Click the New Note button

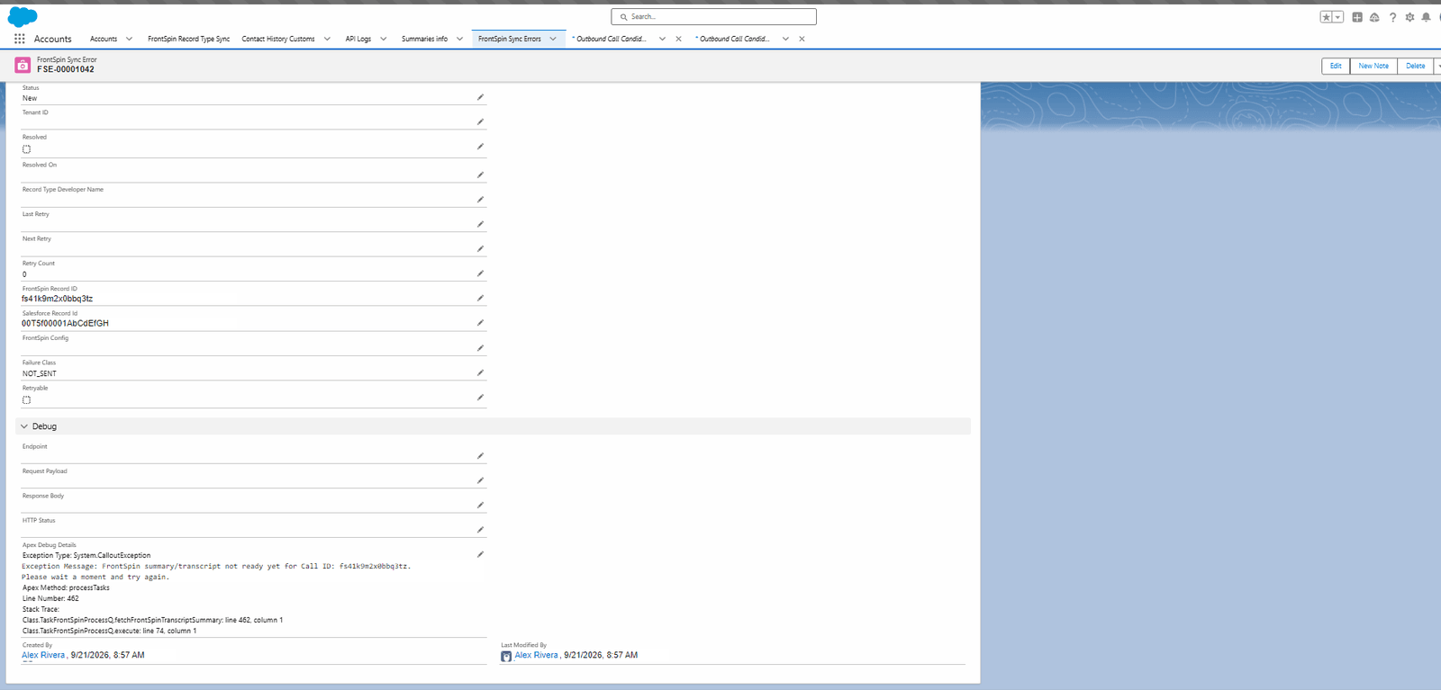click(x=1373, y=66)
